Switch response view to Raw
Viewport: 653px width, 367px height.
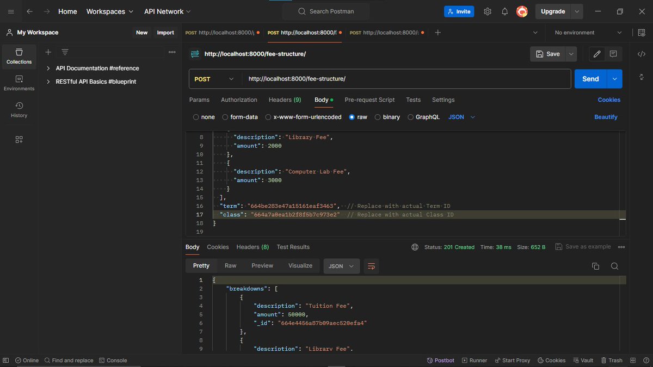(x=230, y=266)
